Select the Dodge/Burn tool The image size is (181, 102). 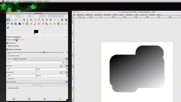point(8,27)
